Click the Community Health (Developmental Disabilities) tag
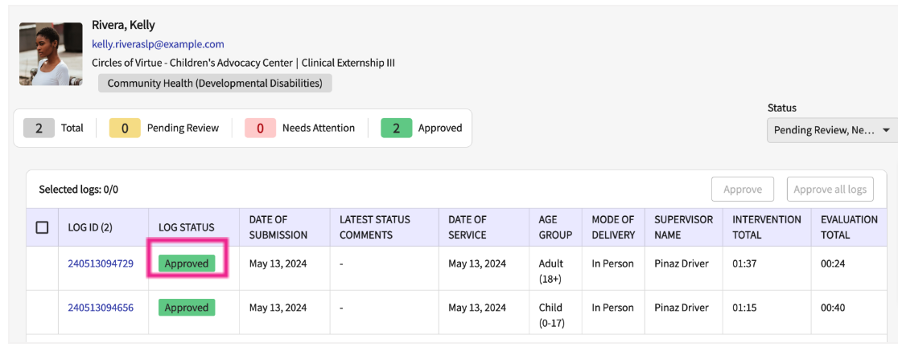This screenshot has width=898, height=347. [215, 83]
